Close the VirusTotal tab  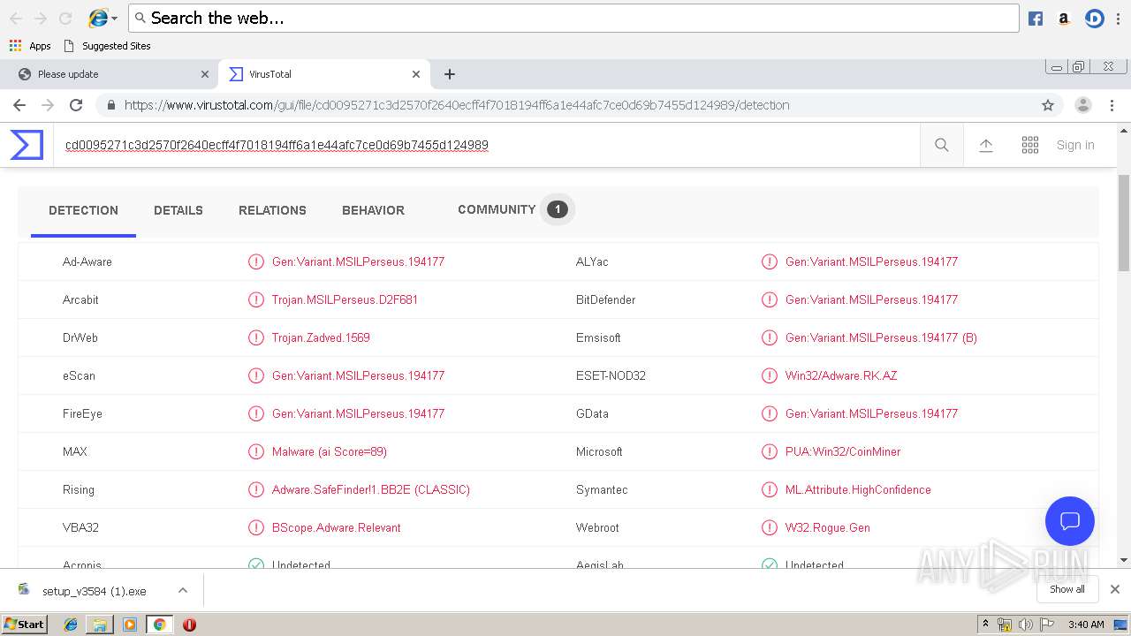416,74
